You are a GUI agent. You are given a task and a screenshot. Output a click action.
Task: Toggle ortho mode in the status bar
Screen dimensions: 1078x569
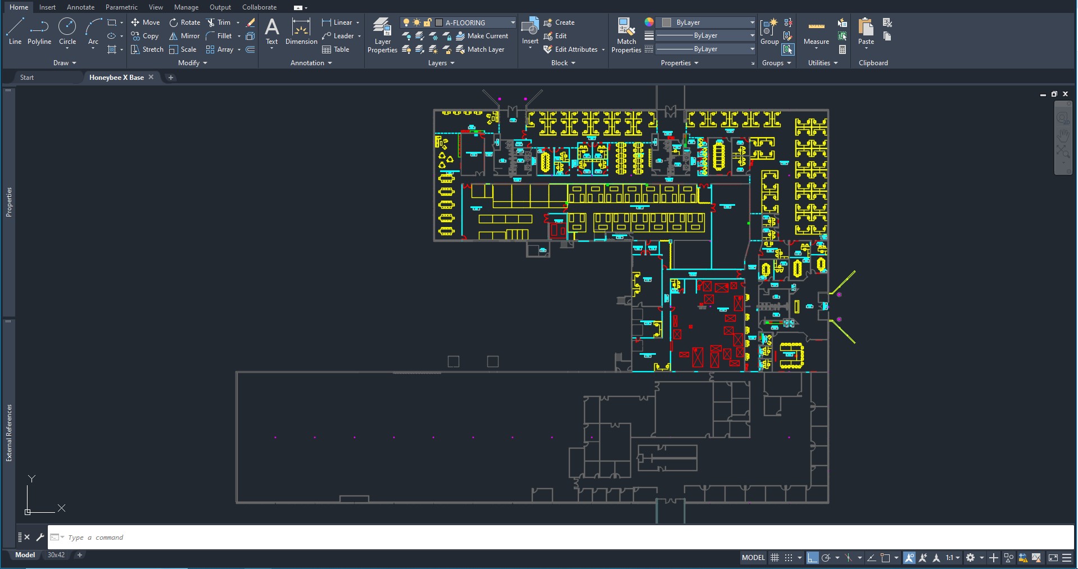tap(813, 558)
